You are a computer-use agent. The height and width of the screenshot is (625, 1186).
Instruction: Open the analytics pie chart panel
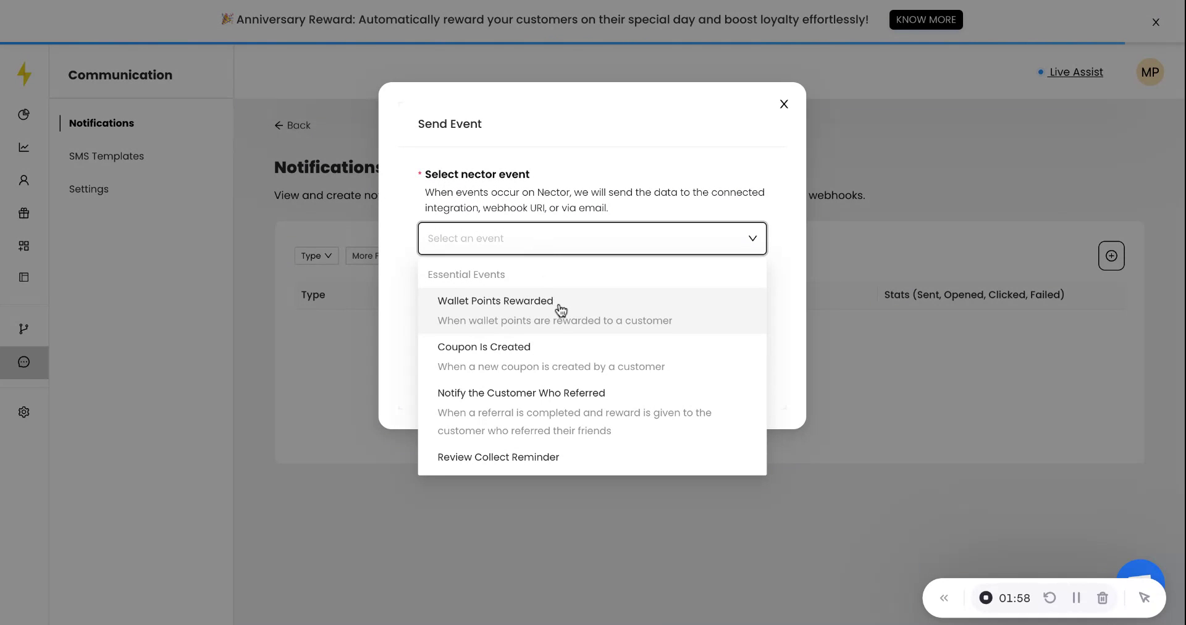pyautogui.click(x=23, y=115)
